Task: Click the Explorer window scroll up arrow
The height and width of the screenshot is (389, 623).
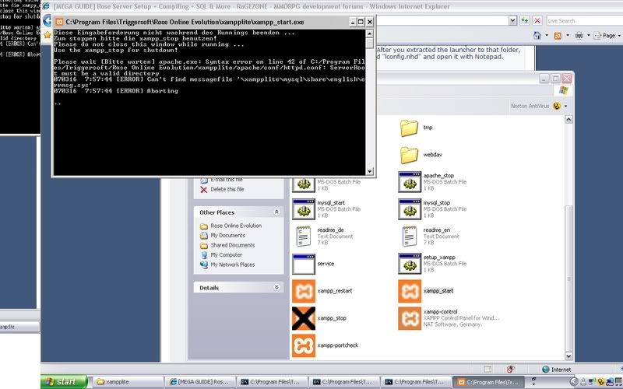Action: click(568, 120)
